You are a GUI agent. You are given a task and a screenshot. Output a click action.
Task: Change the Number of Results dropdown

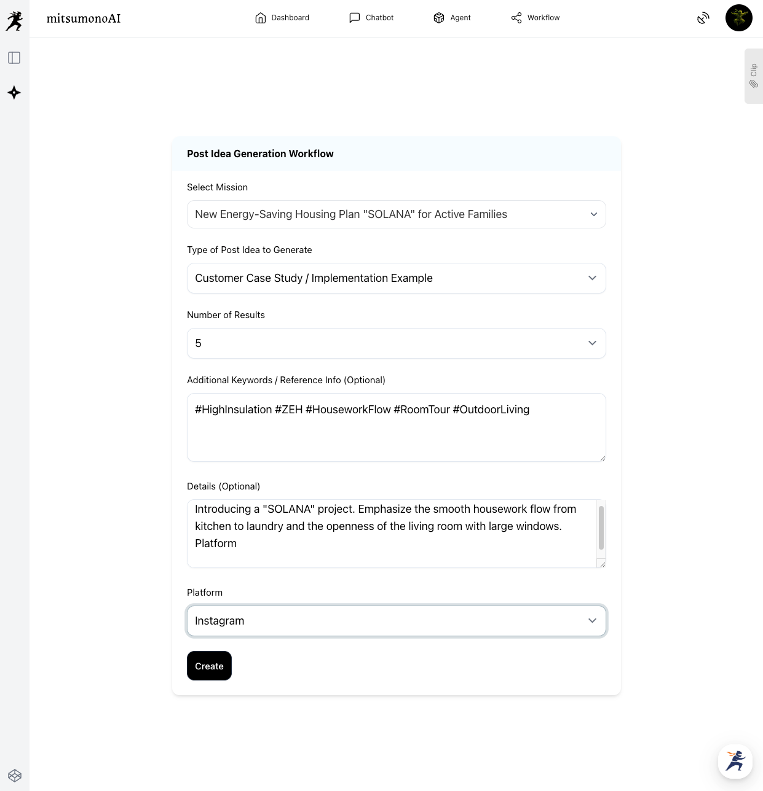pos(396,343)
